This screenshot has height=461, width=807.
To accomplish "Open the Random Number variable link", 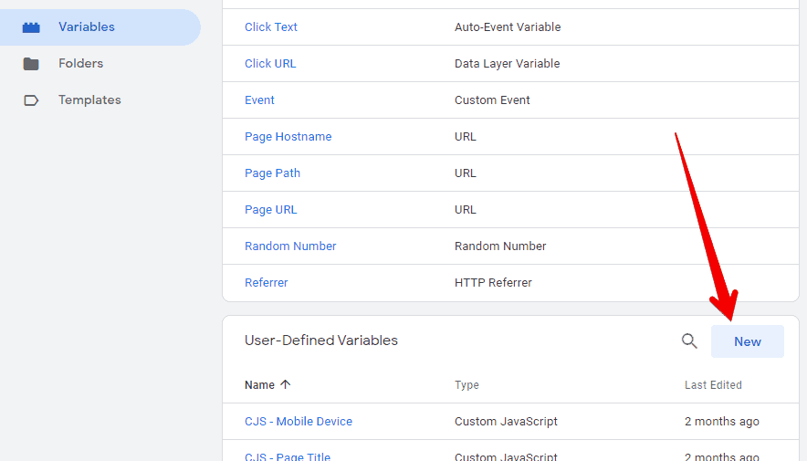I will click(290, 246).
